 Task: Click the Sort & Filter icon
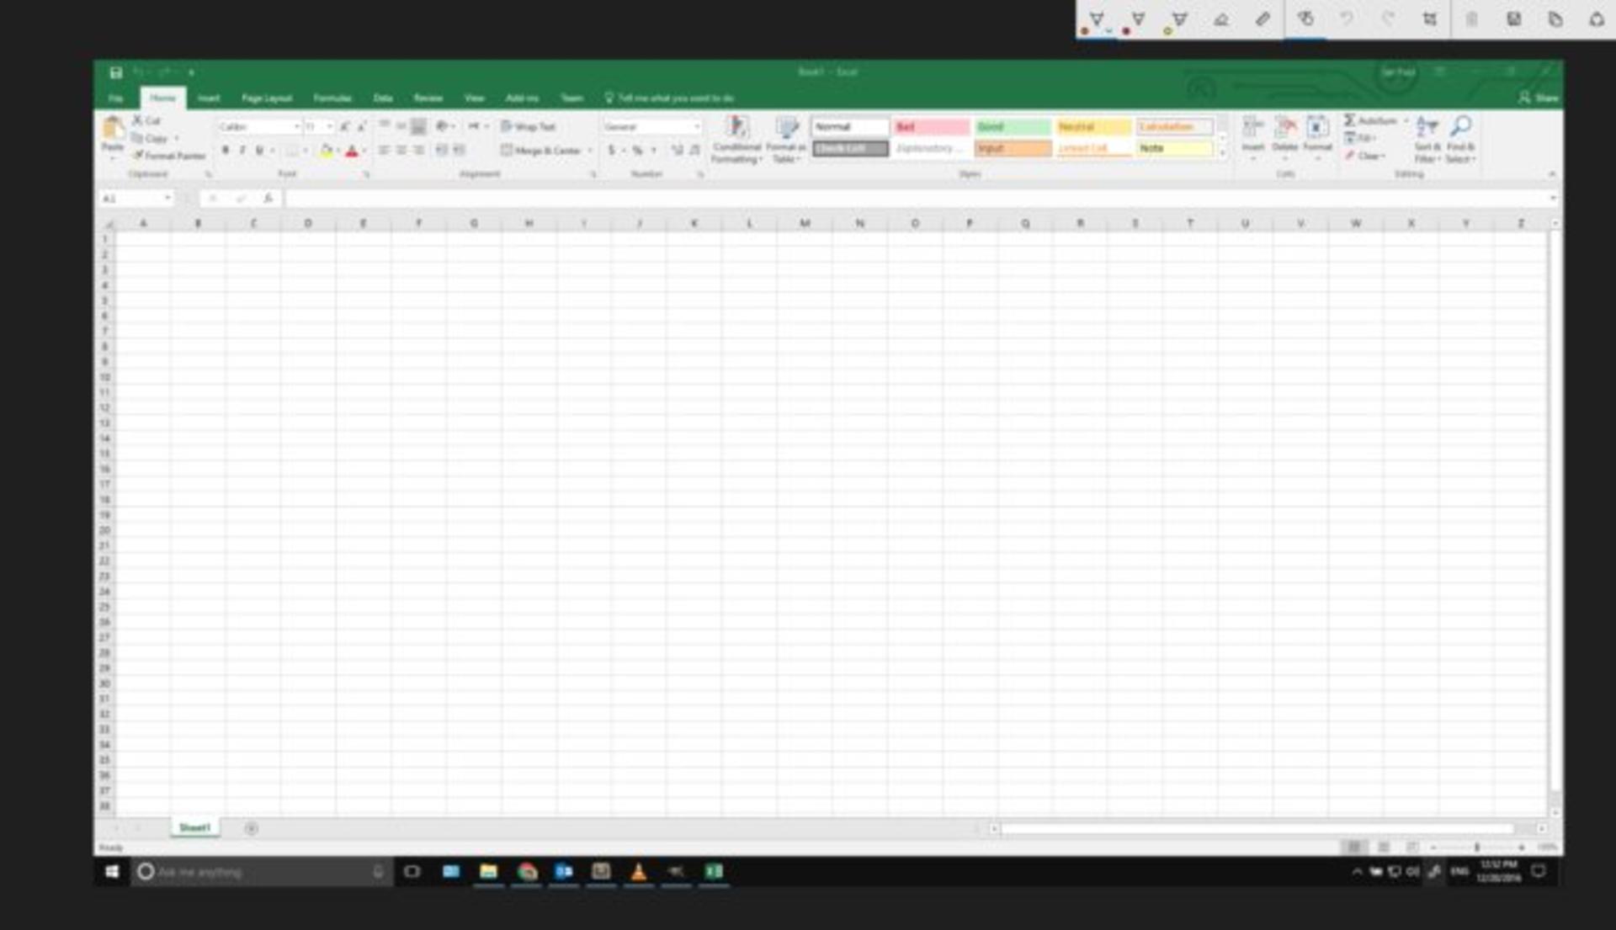click(1426, 127)
